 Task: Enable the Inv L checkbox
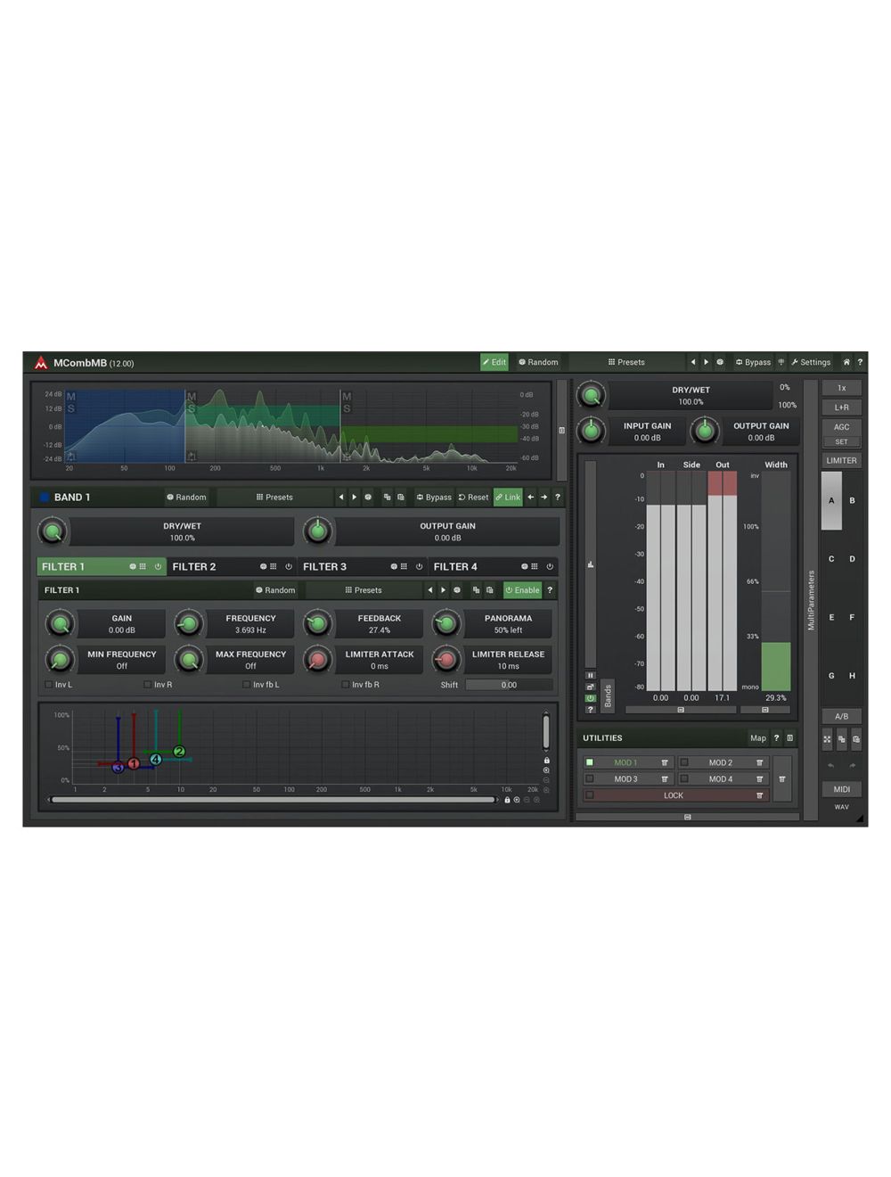pos(48,685)
